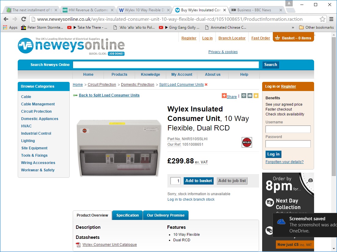Remove Split Load Consumer Units breadcrumb filter
This screenshot has width=337, height=252.
click(206, 85)
